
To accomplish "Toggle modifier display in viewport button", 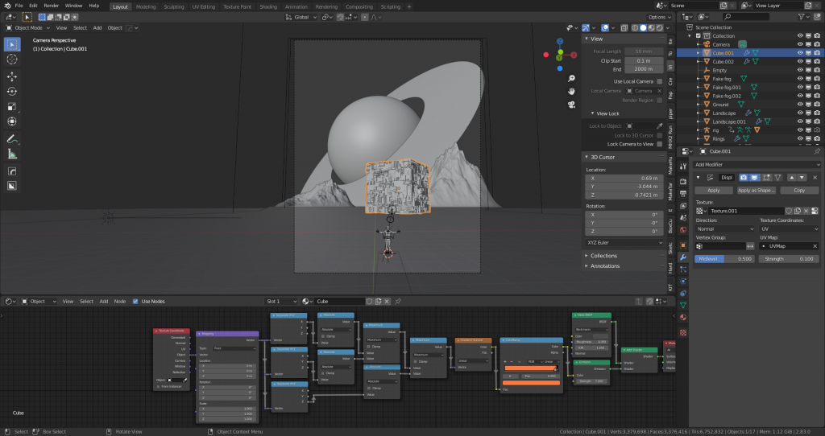I will coord(754,178).
